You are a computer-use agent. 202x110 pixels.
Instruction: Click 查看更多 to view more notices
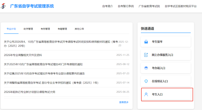click(124, 102)
